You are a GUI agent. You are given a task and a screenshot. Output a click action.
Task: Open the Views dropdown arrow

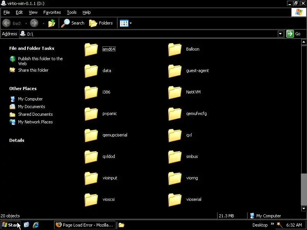pyautogui.click(x=130, y=23)
